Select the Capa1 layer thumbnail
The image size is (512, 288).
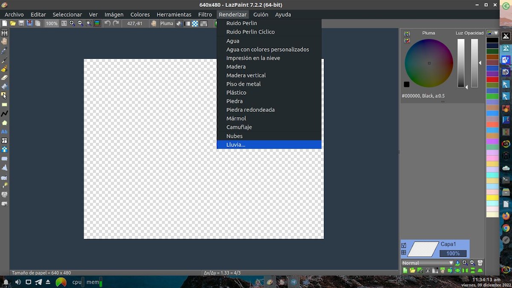click(423, 249)
